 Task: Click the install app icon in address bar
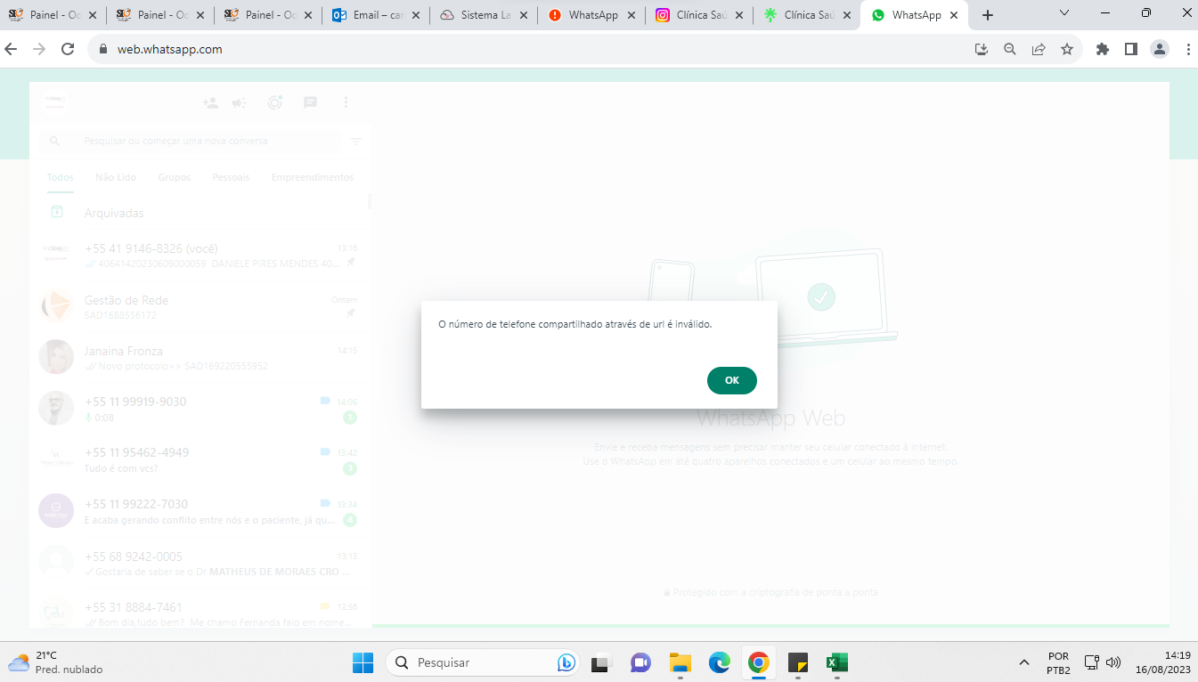982,50
